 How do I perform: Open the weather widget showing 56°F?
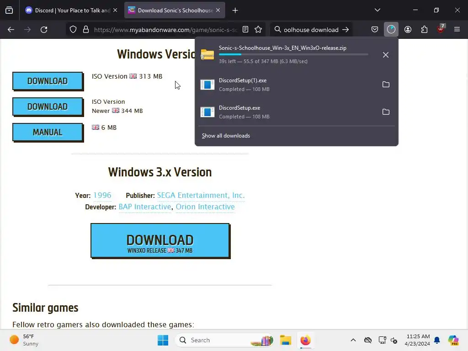point(24,340)
